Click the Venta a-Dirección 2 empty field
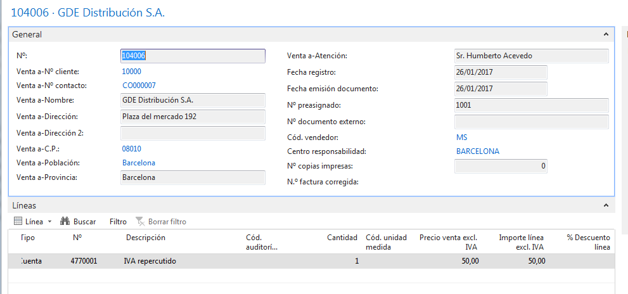The height and width of the screenshot is (294, 628). pyautogui.click(x=193, y=134)
